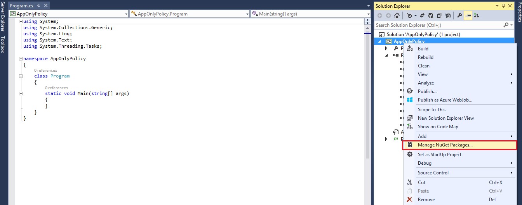Viewport: 522px width, 205px height.
Task: Toggle the Show All Files icon
Action: [448, 16]
